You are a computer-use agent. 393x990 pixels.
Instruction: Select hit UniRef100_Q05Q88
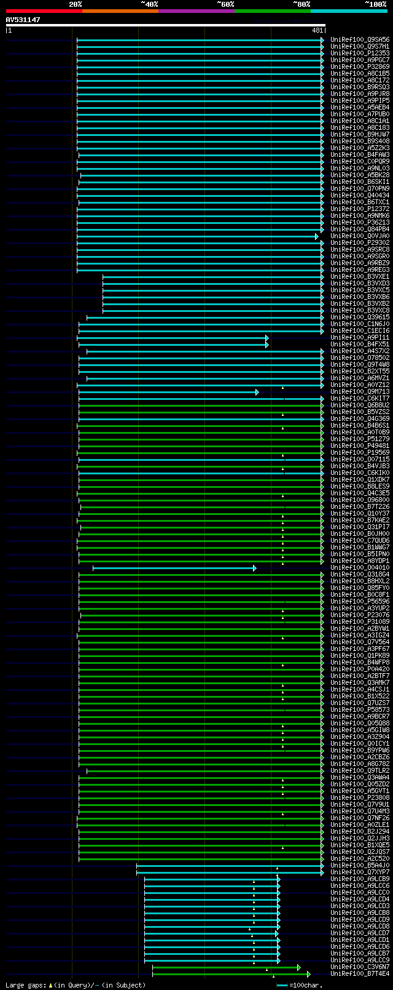click(x=360, y=723)
